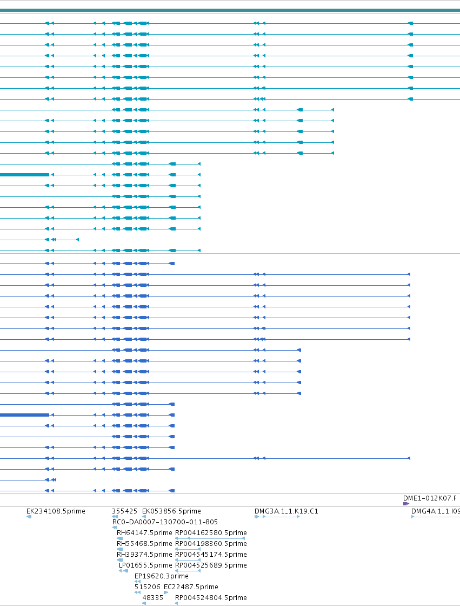Click the arrow glyph under EK234108.5prime
The width and height of the screenshot is (460, 606).
pos(29,517)
